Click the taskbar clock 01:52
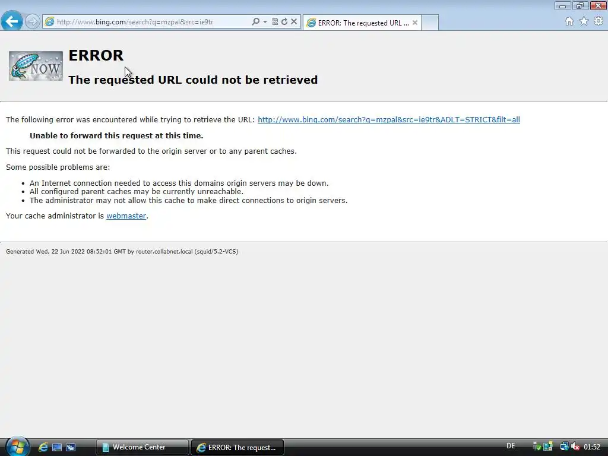The width and height of the screenshot is (608, 456). (592, 446)
